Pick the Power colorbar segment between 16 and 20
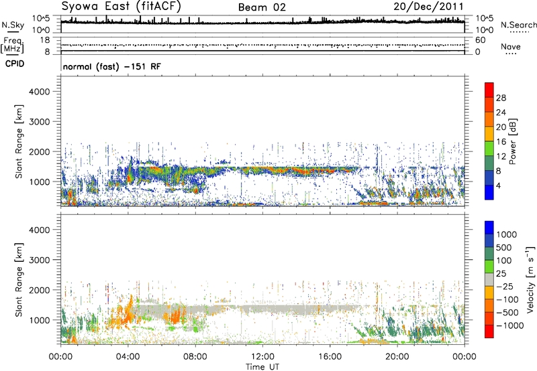The width and height of the screenshot is (537, 371). pyautogui.click(x=489, y=133)
